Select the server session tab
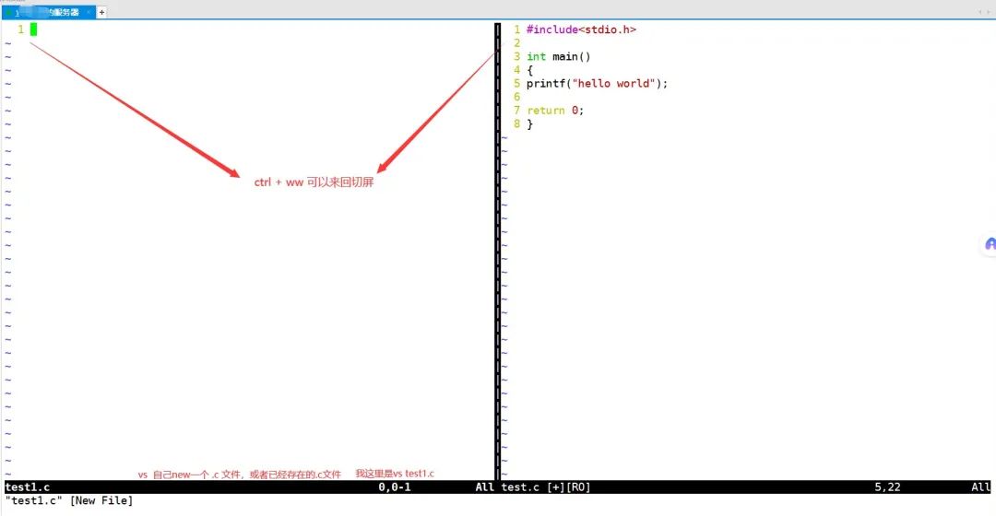Viewport: 996px width, 516px height. click(48, 12)
